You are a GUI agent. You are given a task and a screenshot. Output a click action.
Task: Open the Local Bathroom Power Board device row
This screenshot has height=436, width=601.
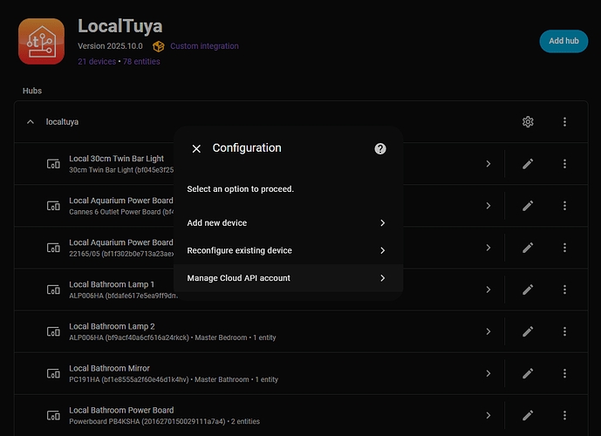pyautogui.click(x=262, y=415)
